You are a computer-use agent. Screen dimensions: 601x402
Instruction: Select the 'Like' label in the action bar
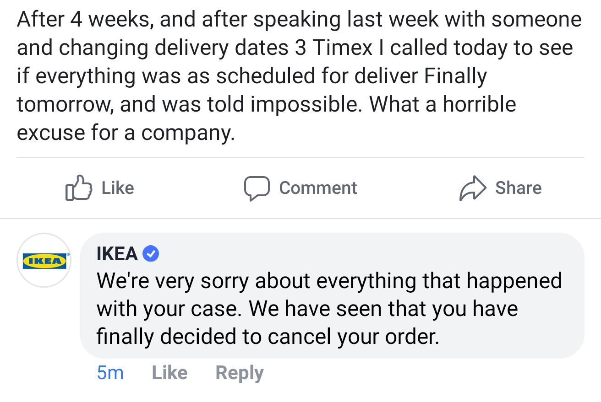coord(117,188)
